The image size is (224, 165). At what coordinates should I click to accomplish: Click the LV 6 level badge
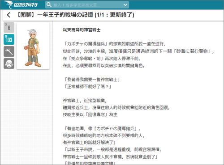point(9,27)
